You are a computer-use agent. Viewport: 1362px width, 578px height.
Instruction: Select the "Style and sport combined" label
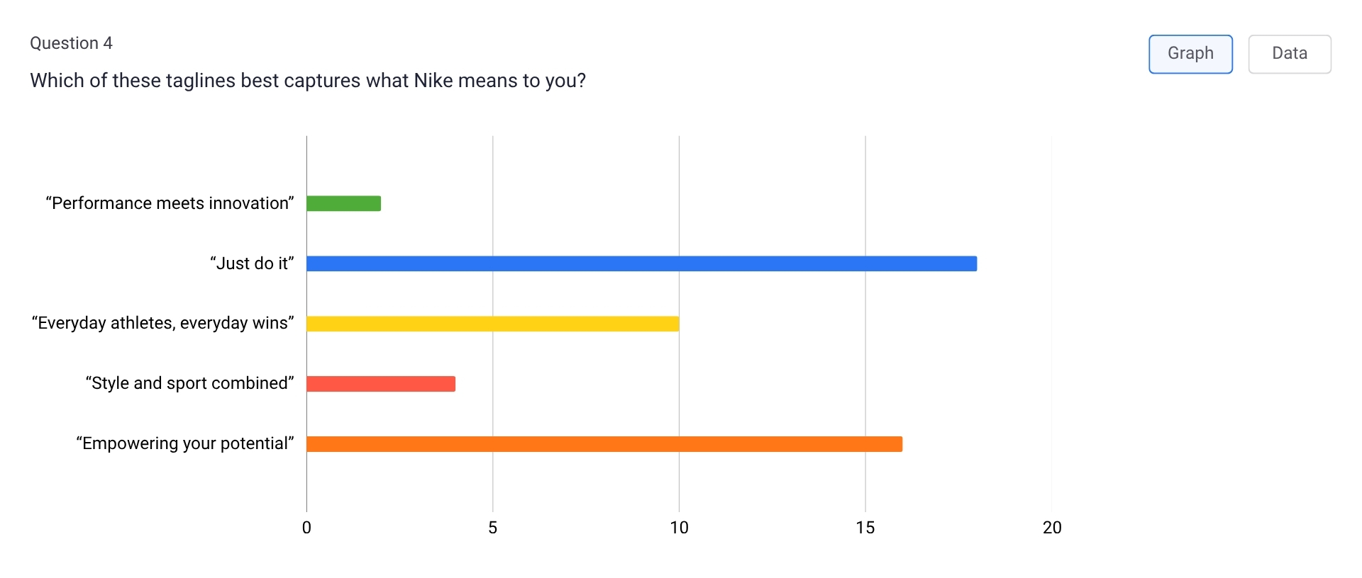click(x=189, y=383)
